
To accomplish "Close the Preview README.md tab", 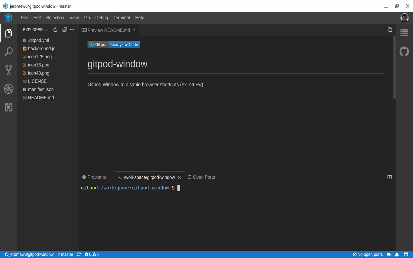I will pyautogui.click(x=134, y=30).
